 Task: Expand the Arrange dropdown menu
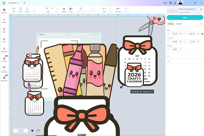coord(118,10)
